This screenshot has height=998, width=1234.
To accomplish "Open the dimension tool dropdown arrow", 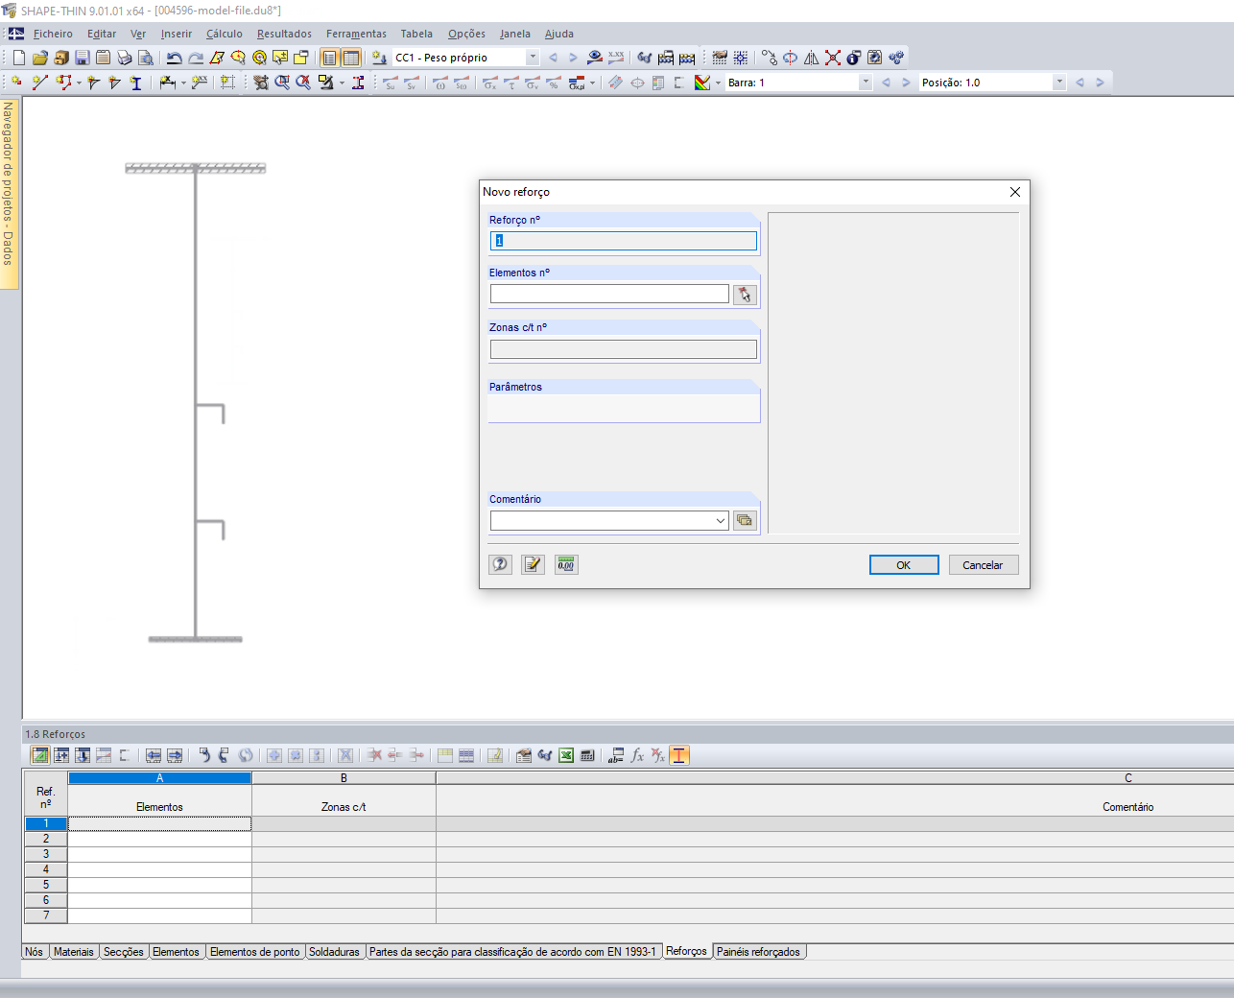I will (183, 83).
